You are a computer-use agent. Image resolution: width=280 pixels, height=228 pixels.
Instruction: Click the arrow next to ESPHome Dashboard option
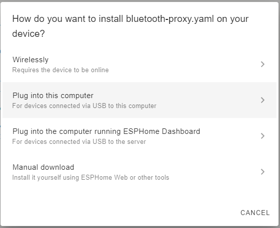(x=262, y=136)
